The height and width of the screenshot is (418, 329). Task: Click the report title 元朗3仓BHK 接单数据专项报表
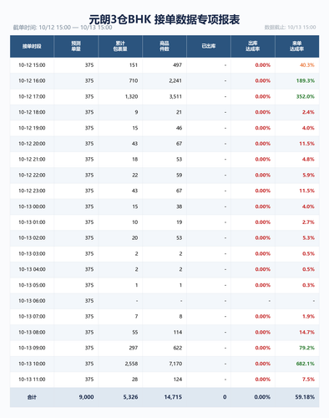(x=164, y=19)
